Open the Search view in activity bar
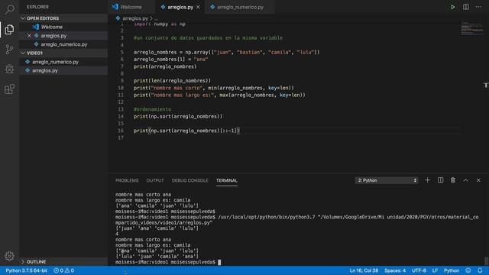This screenshot has width=489, height=275. 10,9
